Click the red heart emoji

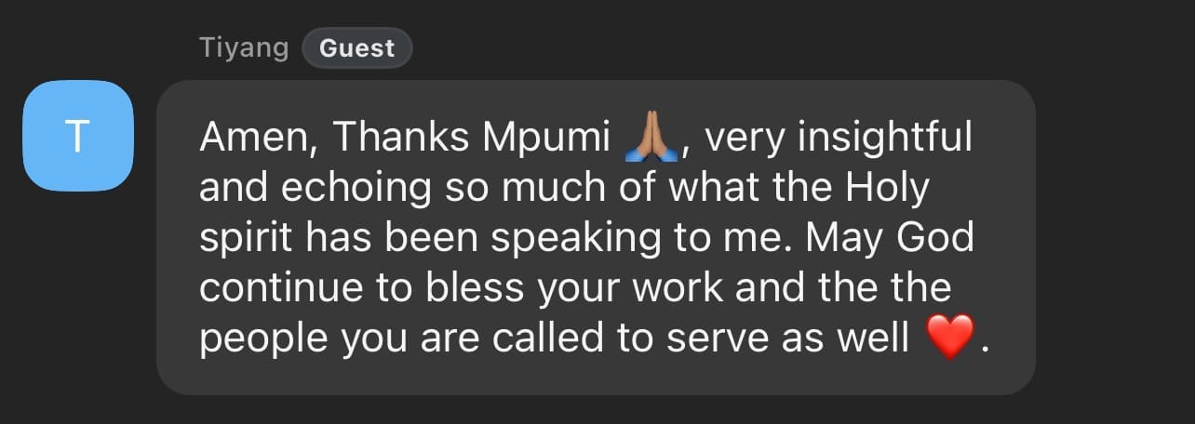click(x=950, y=337)
